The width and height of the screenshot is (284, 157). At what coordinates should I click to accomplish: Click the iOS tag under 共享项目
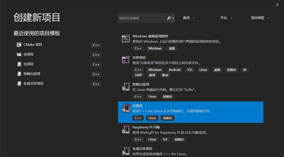(190, 70)
